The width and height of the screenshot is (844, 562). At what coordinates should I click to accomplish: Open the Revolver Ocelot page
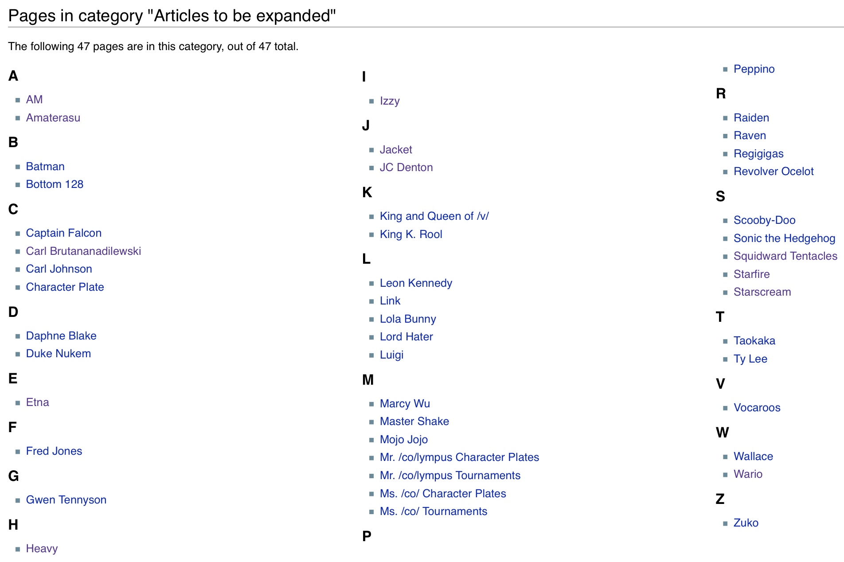pos(773,172)
